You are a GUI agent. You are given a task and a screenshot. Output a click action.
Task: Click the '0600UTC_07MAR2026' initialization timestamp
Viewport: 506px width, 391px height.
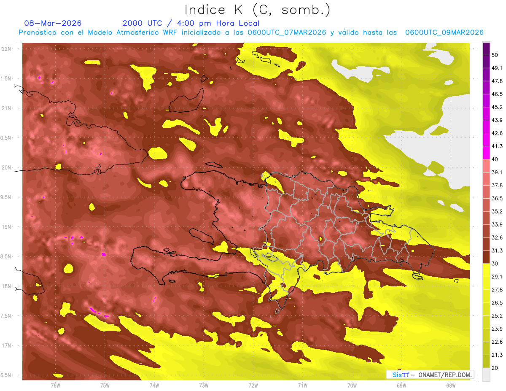click(x=287, y=32)
